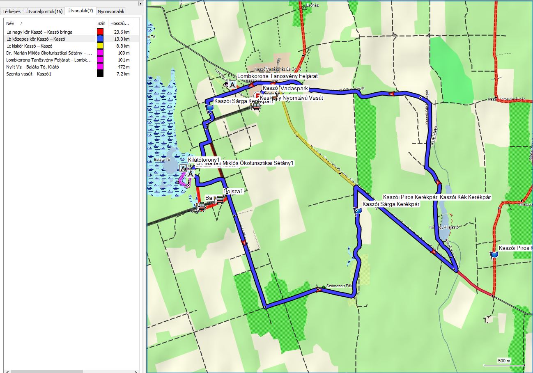Image resolution: width=533 pixels, height=373 pixels.
Task: Click the blue flag at Kaszói Sárga Kerékpár1
Action: point(210,108)
